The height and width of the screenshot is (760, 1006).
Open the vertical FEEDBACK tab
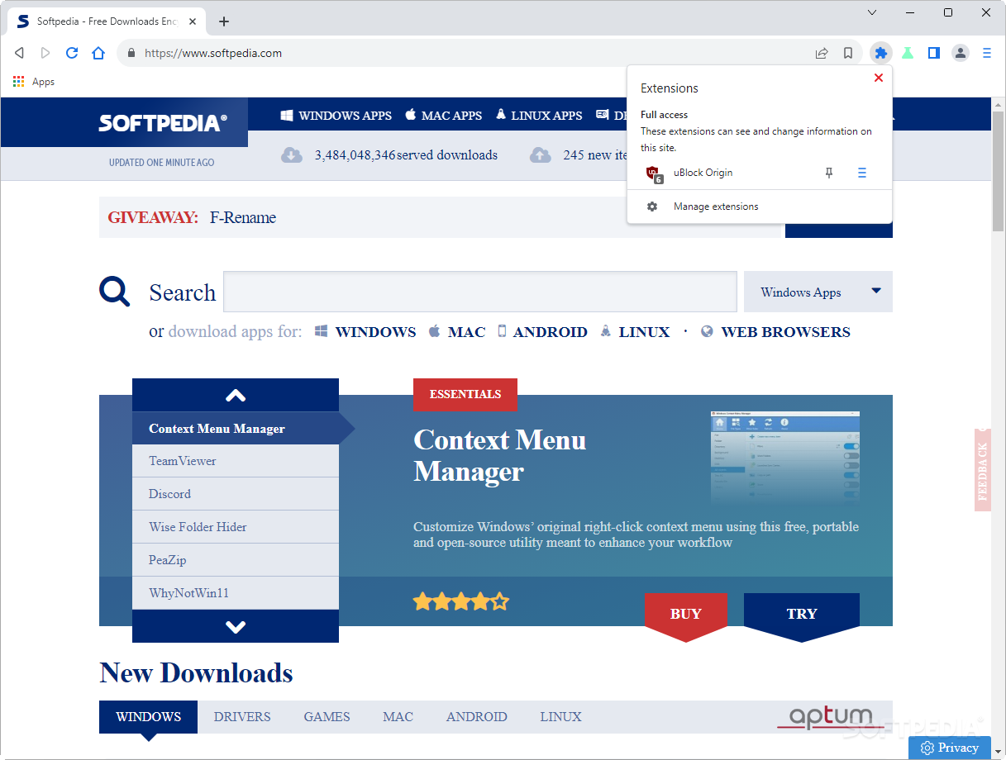pyautogui.click(x=983, y=470)
